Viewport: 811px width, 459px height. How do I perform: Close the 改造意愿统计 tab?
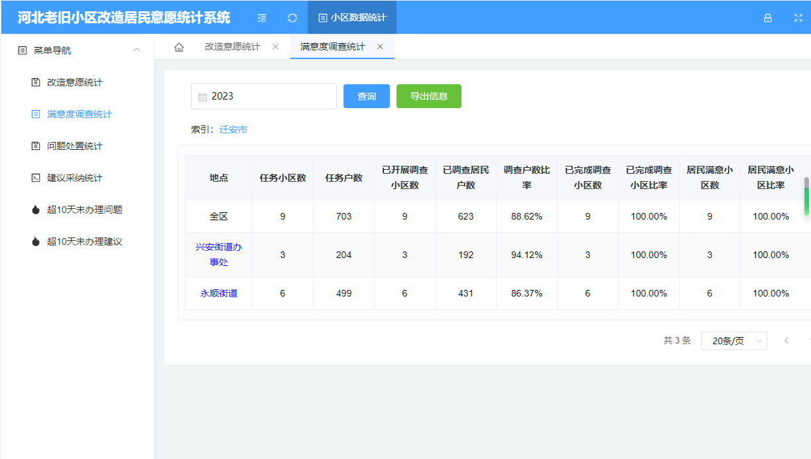tap(275, 46)
